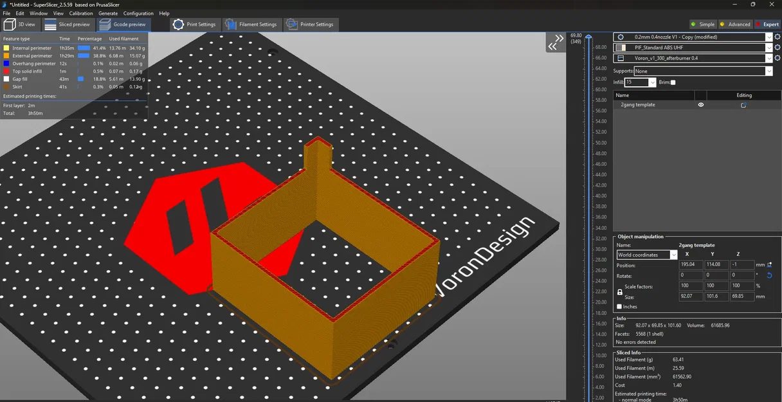Screen dimensions: 782x402
Task: Click the drop-to-bed icon next to Position
Action: coord(770,264)
